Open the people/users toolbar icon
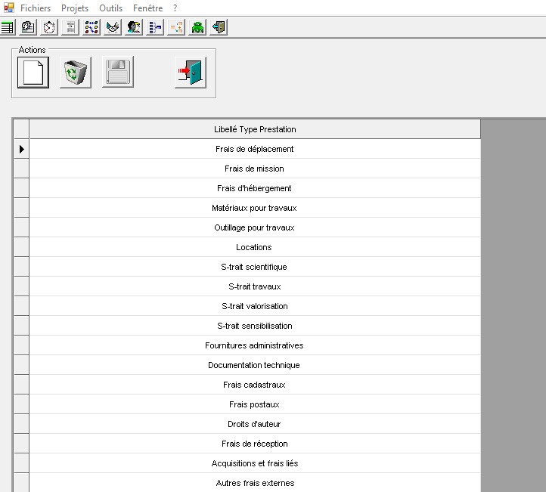Screen dimensions: 546x492 click(134, 28)
